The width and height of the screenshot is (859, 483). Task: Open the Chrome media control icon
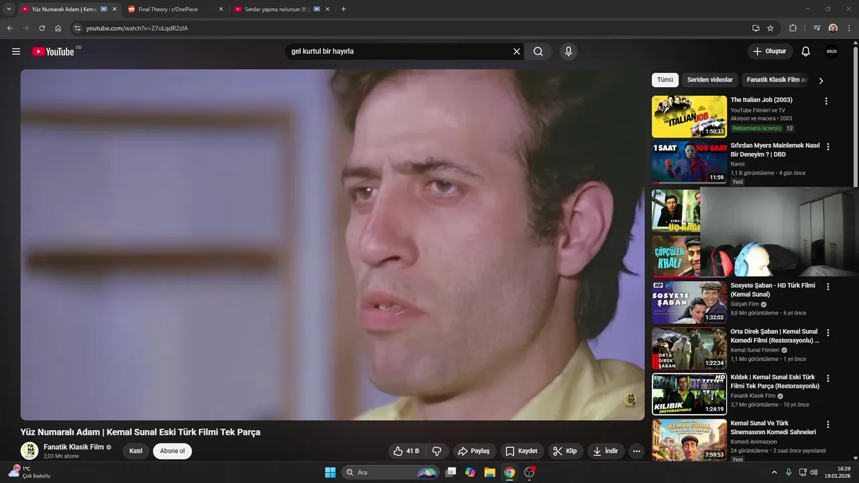pos(817,28)
